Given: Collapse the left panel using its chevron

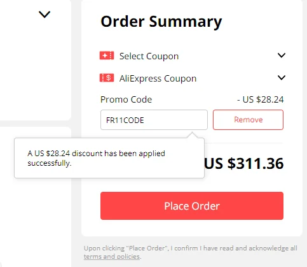Looking at the screenshot, I should pos(44,15).
